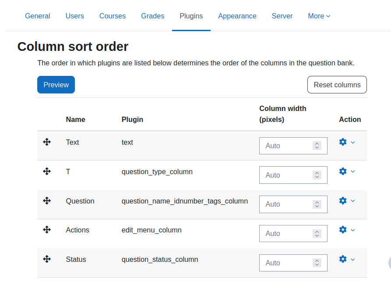Image resolution: width=391 pixels, height=282 pixels.
Task: Go to the Grades tab
Action: (153, 16)
